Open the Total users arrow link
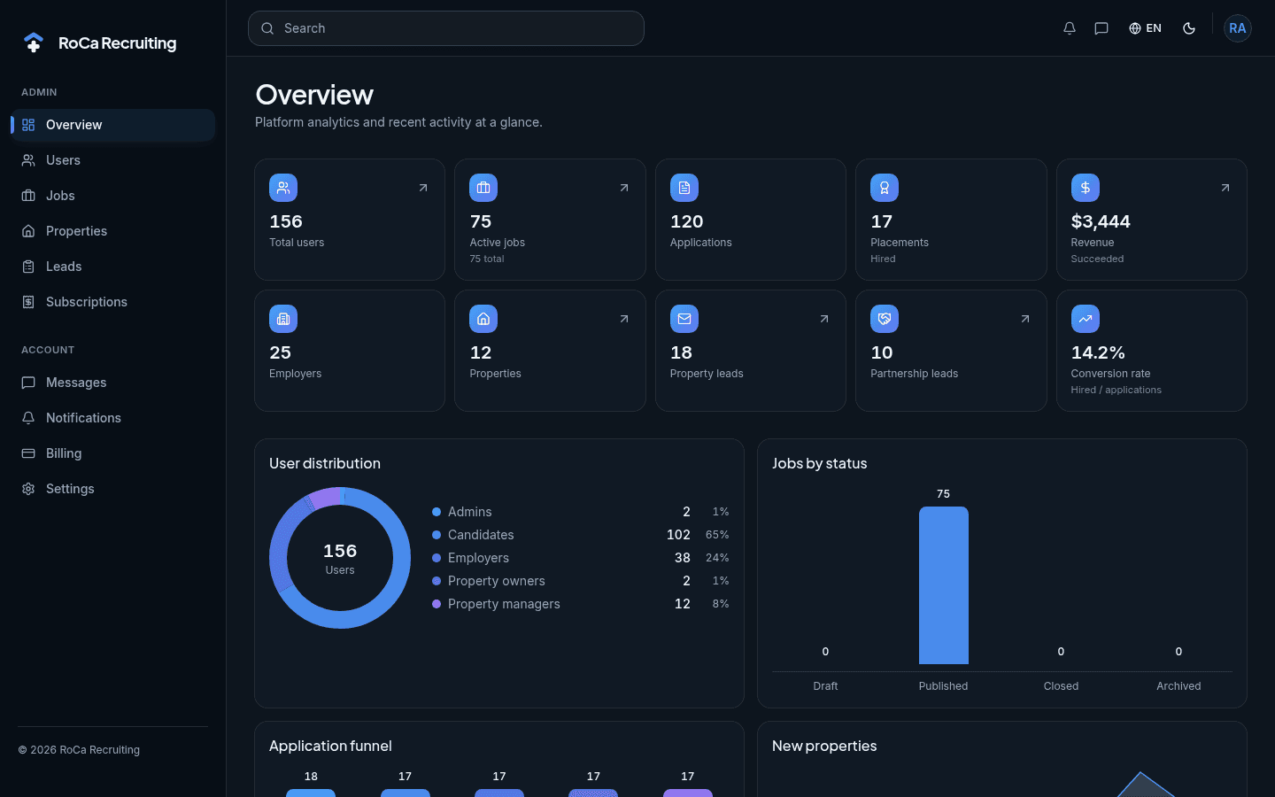The image size is (1275, 797). (423, 188)
